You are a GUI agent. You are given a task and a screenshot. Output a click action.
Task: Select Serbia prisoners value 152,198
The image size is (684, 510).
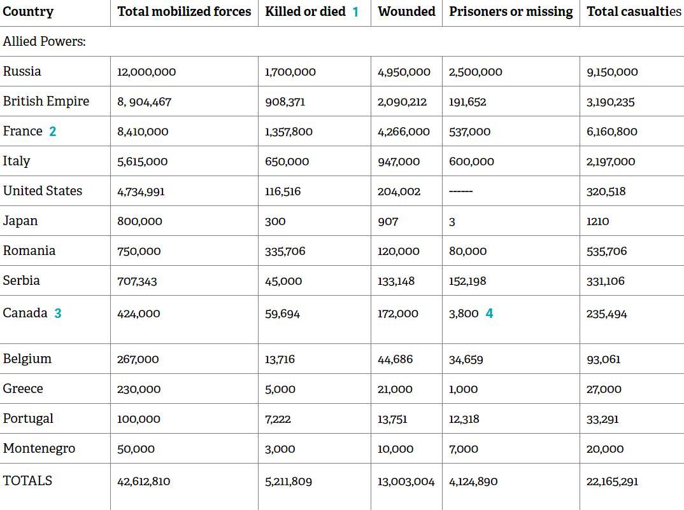467,281
